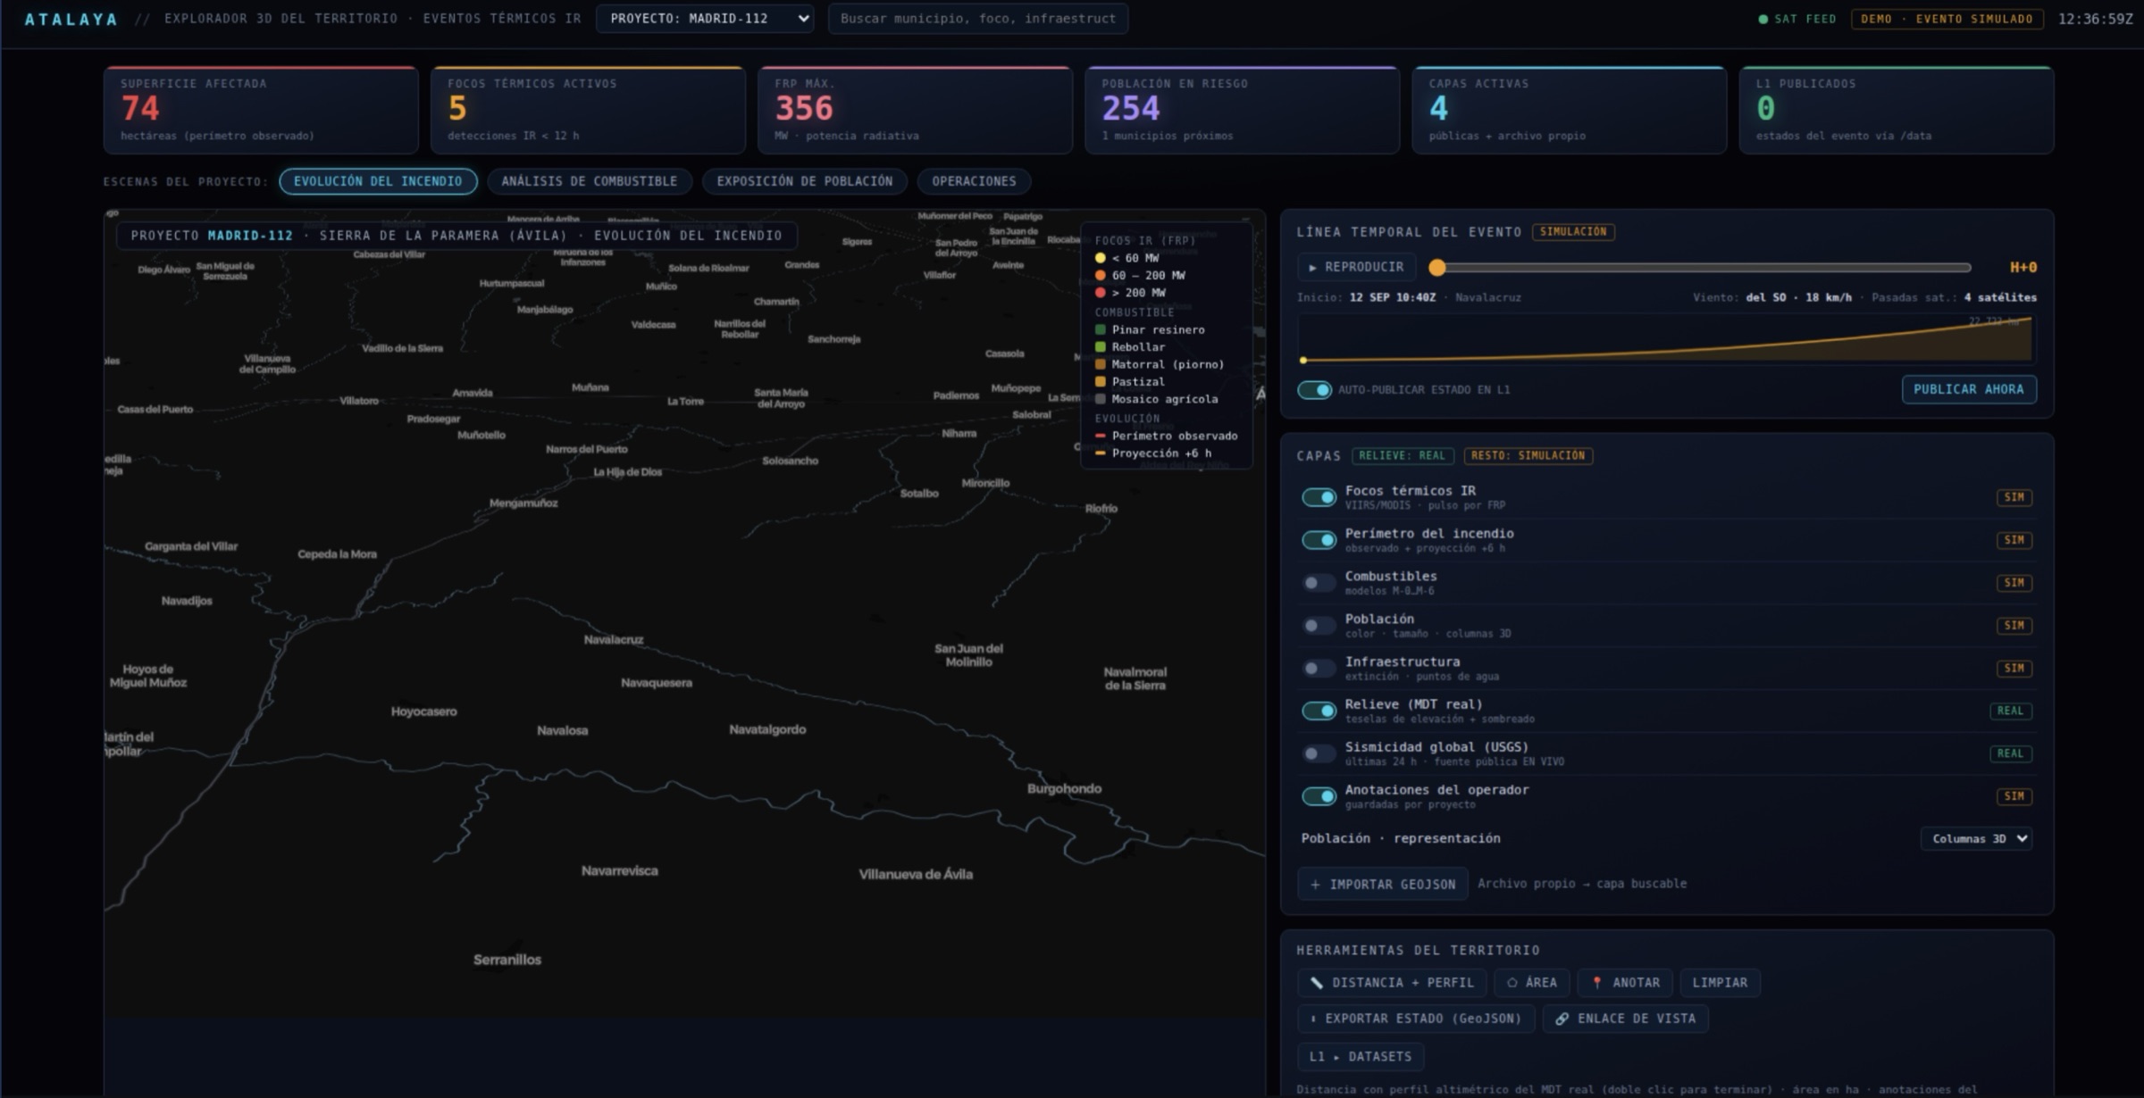Activate the Anotar pin tool
The image size is (2144, 1098).
click(x=1625, y=983)
